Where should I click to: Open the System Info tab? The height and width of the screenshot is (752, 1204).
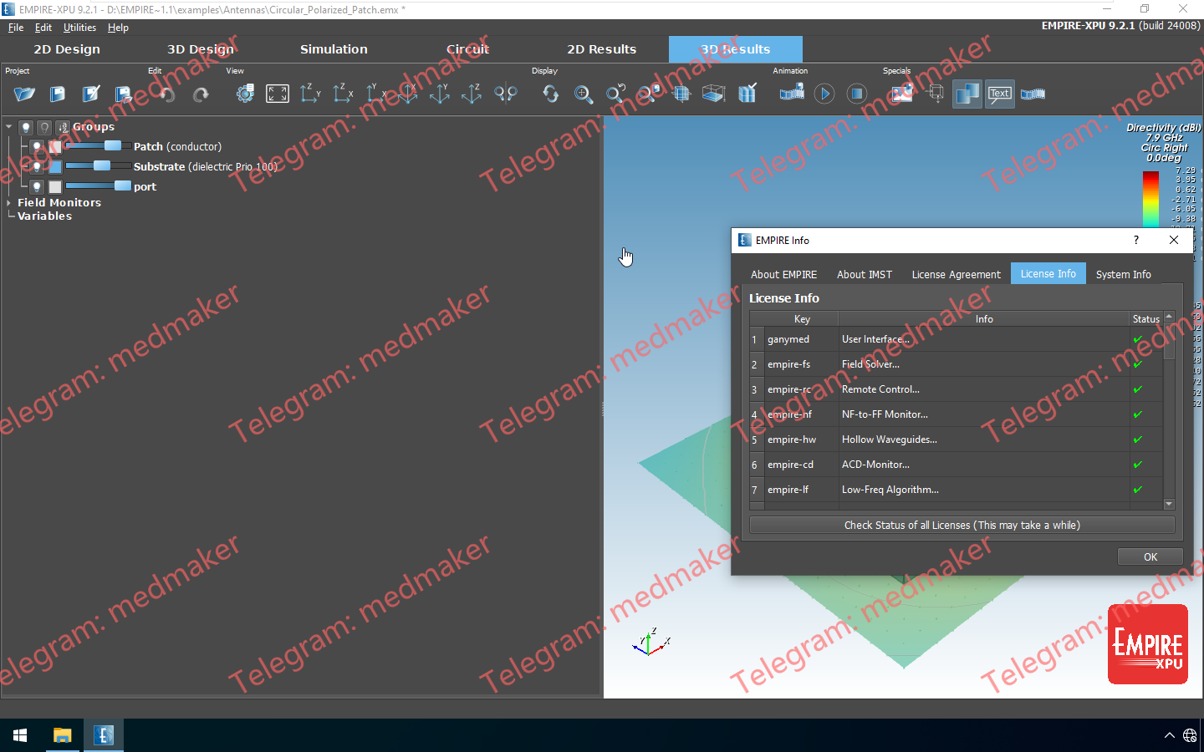(1123, 274)
